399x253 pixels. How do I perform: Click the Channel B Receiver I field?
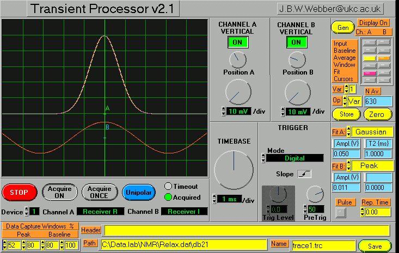(x=184, y=212)
